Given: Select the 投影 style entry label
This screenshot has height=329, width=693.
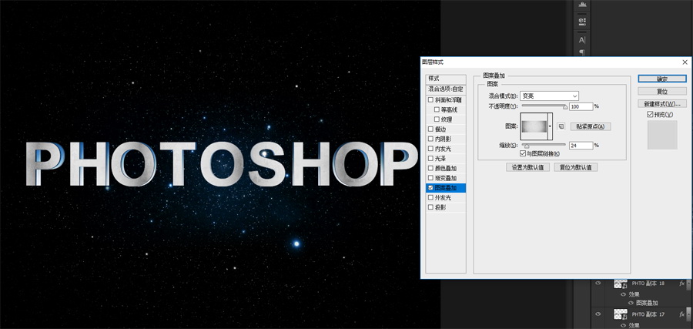Looking at the screenshot, I should coord(440,207).
